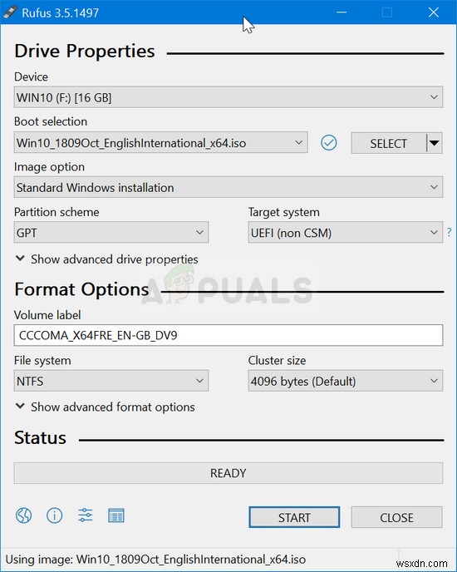The image size is (457, 572).
Task: Click the Target system help question mark
Action: click(449, 232)
